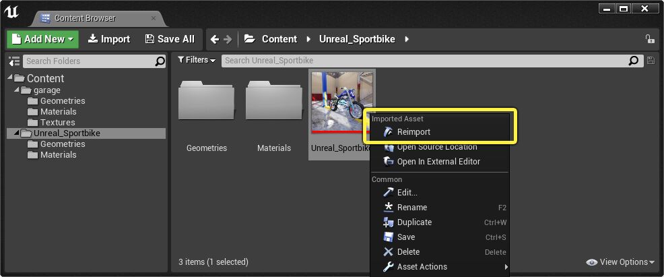
Task: Open the Filters dropdown
Action: click(x=197, y=60)
